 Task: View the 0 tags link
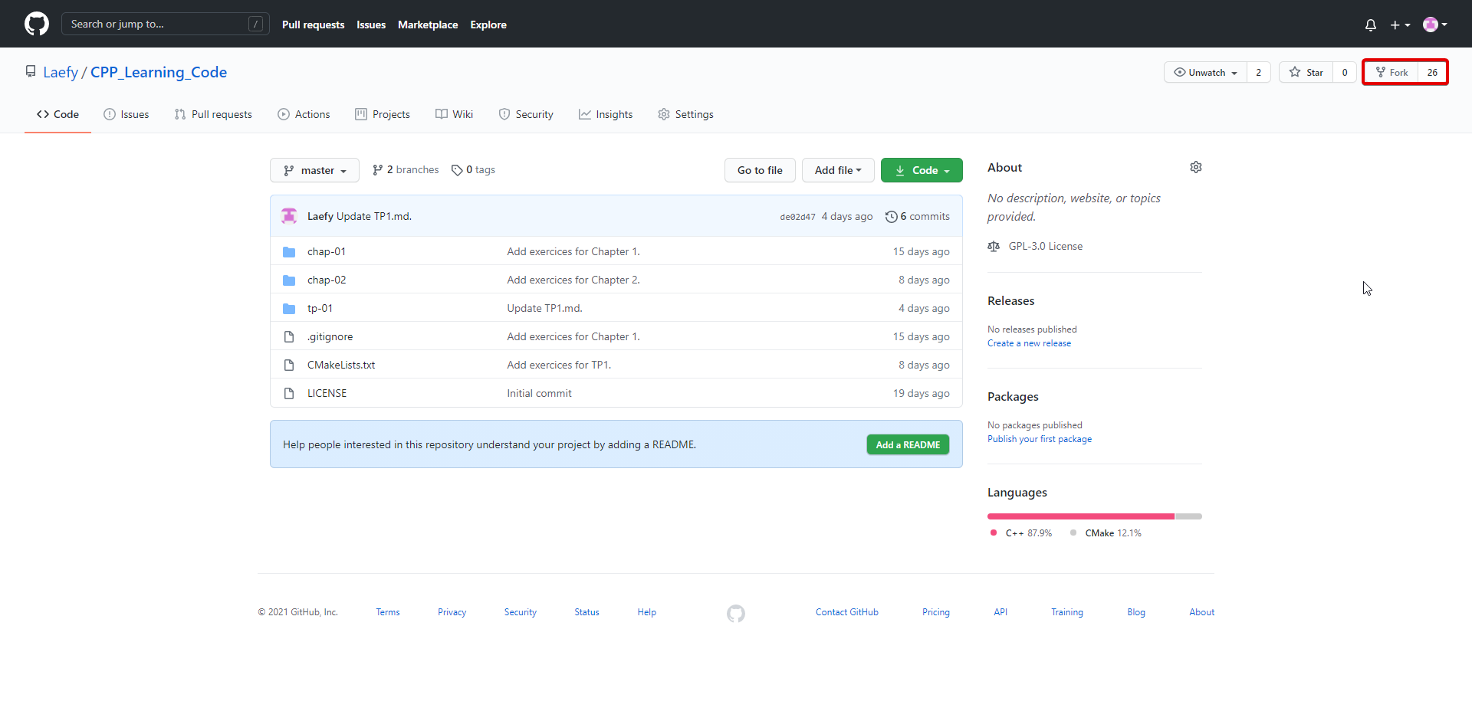tap(473, 169)
